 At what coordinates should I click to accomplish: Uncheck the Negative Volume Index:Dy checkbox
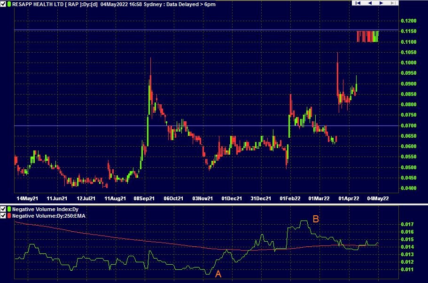[3, 209]
